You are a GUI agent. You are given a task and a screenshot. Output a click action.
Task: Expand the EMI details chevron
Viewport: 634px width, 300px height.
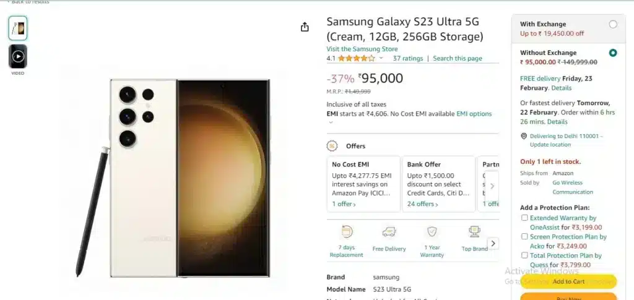(331, 122)
